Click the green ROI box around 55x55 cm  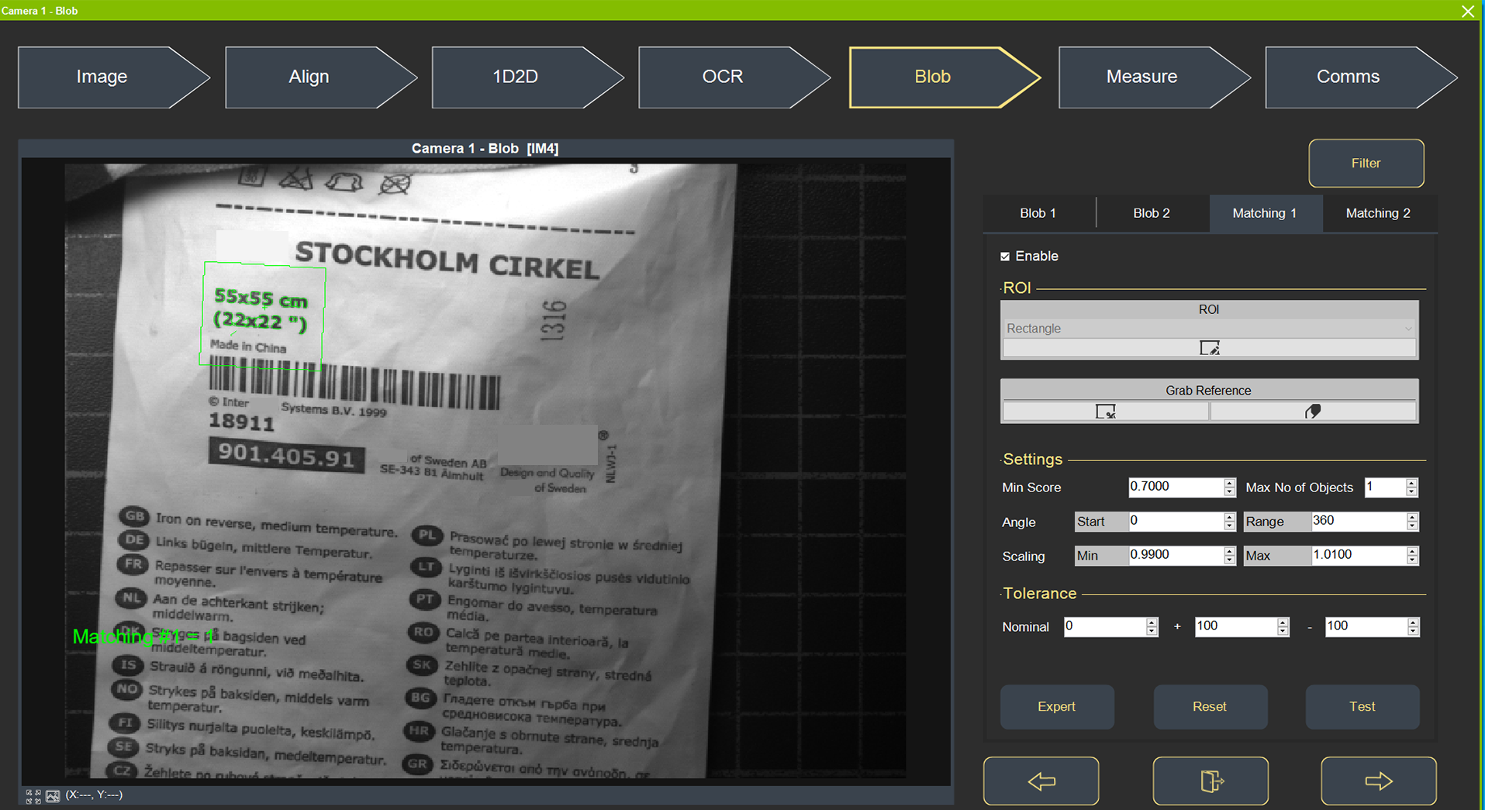tap(262, 316)
